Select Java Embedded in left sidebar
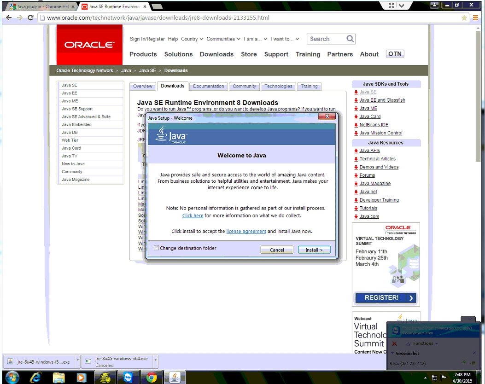The height and width of the screenshot is (384, 485). tap(76, 124)
